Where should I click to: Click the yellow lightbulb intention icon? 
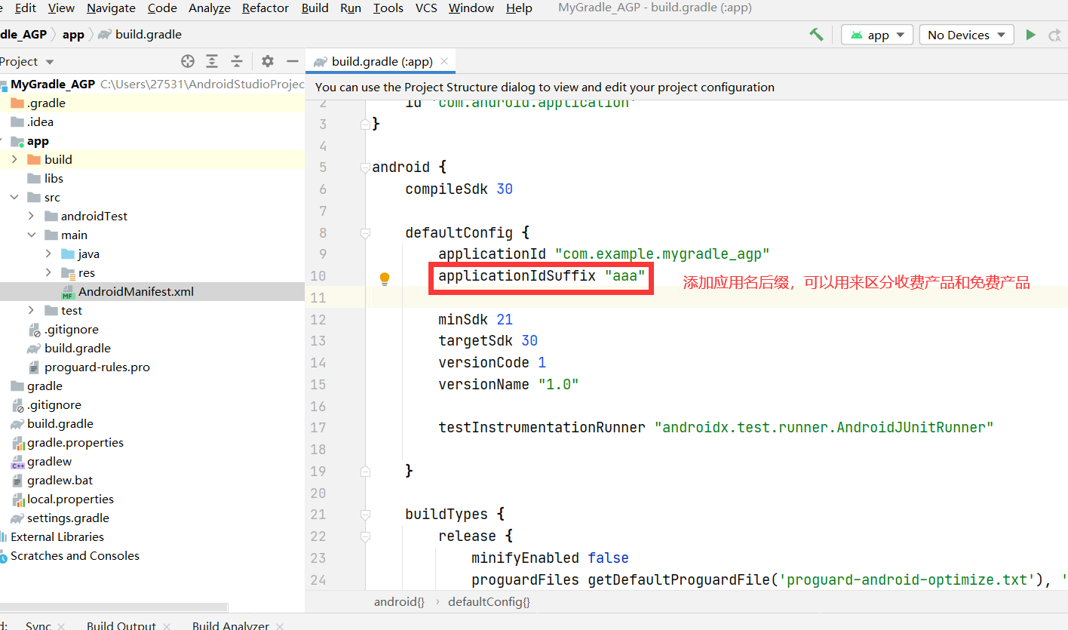pyautogui.click(x=385, y=279)
